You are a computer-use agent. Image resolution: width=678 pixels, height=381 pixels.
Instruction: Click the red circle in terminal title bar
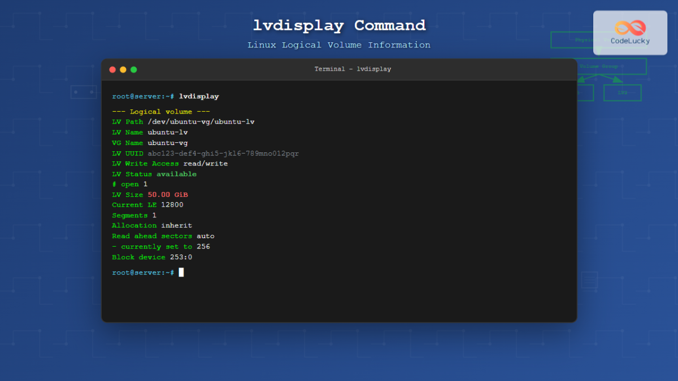click(x=112, y=69)
